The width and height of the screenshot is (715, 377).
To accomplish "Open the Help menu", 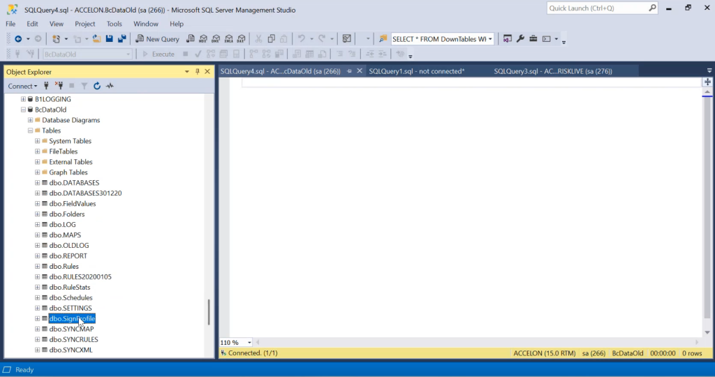I will click(x=177, y=24).
